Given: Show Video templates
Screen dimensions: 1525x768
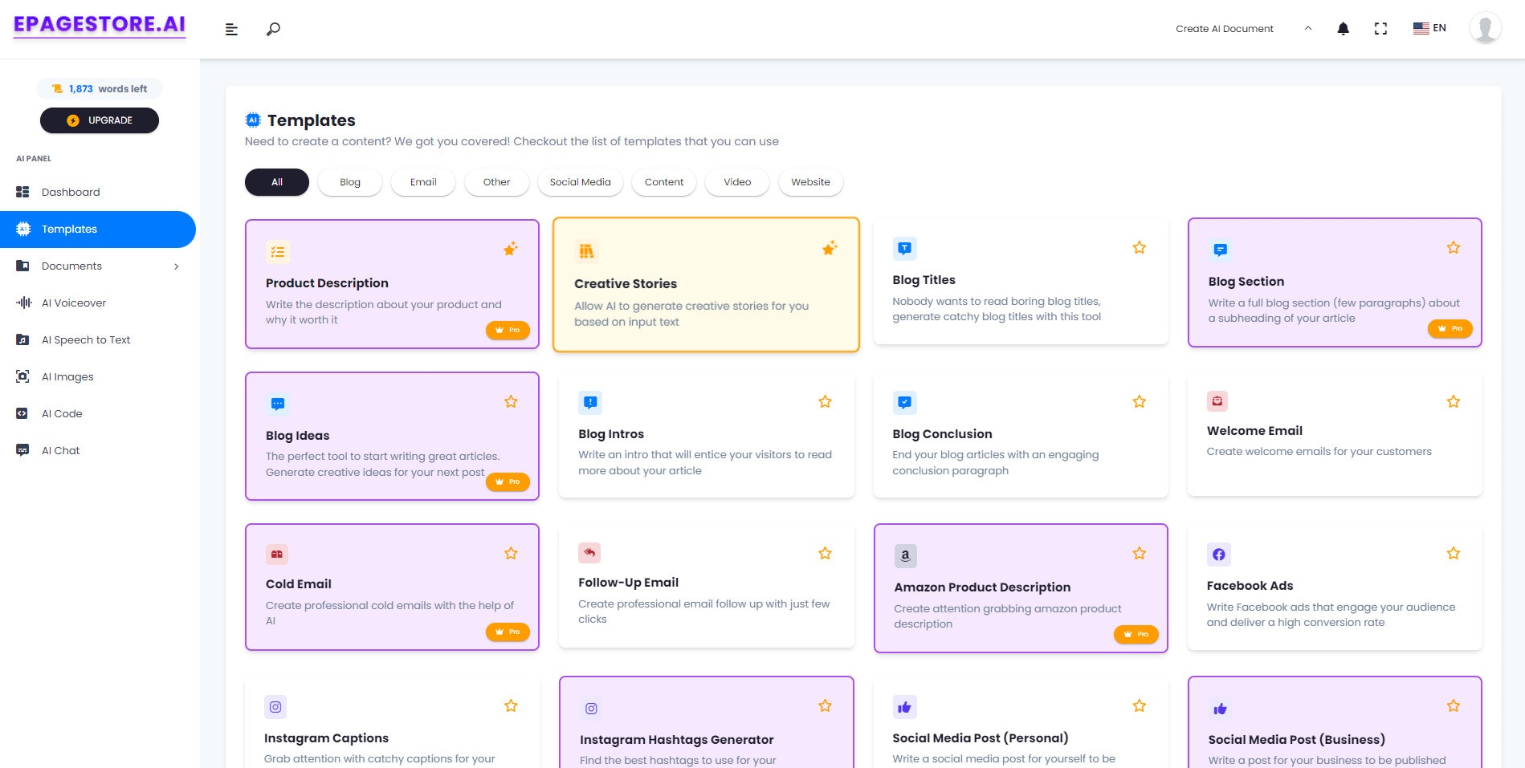Looking at the screenshot, I should pyautogui.click(x=737, y=182).
